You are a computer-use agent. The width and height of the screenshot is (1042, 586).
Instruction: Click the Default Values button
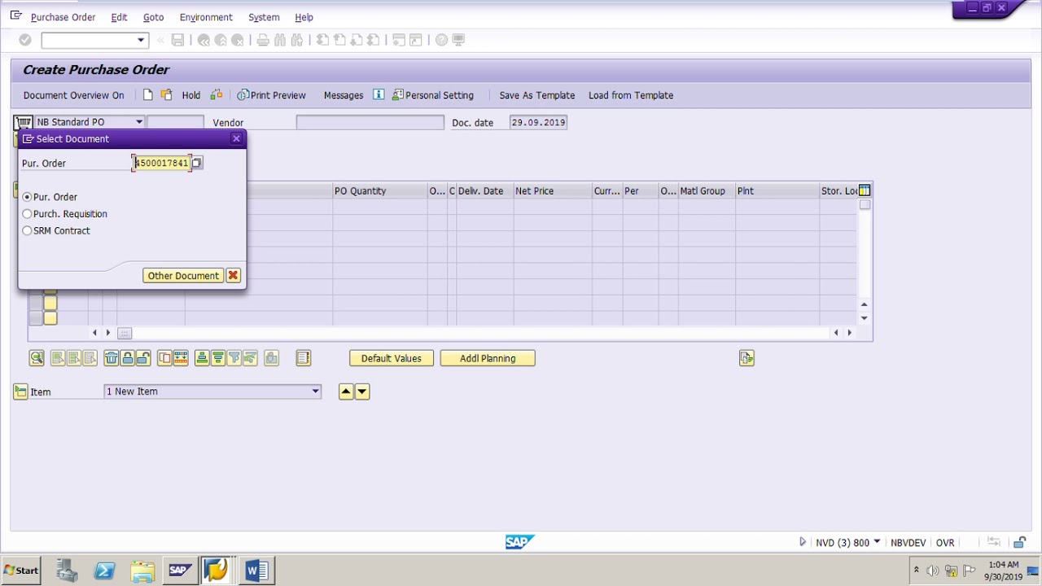tap(392, 358)
